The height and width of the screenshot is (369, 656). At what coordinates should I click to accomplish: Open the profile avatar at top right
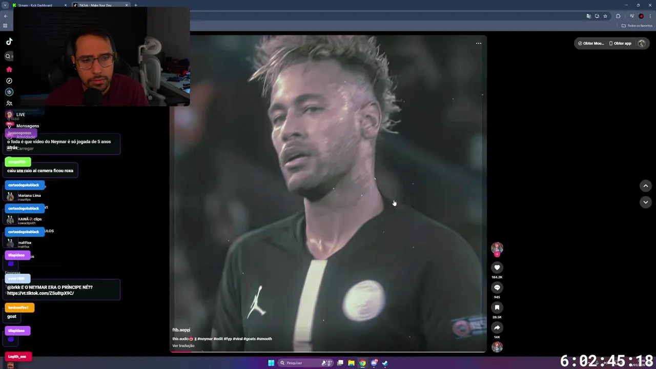tap(642, 43)
